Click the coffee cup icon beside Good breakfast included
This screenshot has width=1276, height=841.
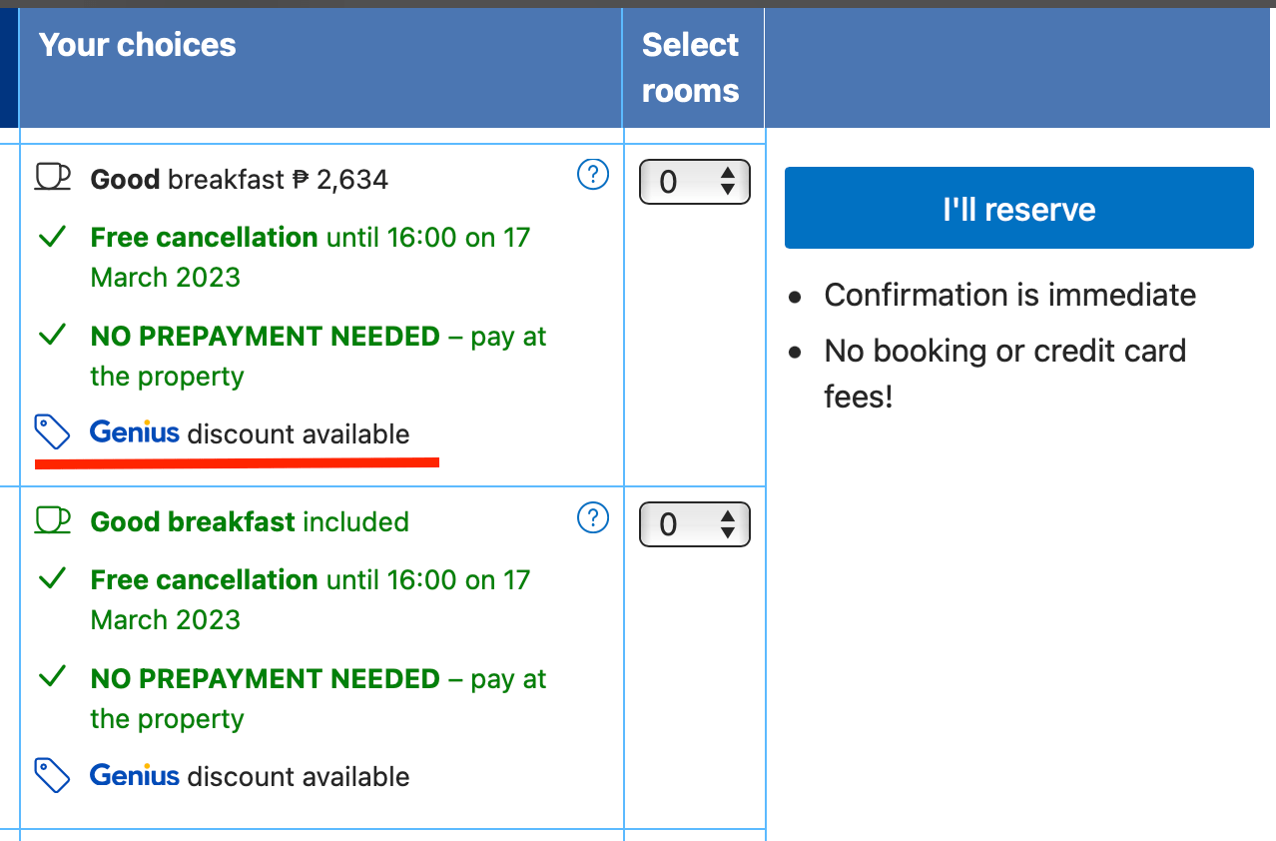click(x=53, y=519)
